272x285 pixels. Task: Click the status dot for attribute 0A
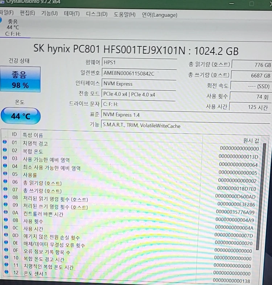coord(6,212)
